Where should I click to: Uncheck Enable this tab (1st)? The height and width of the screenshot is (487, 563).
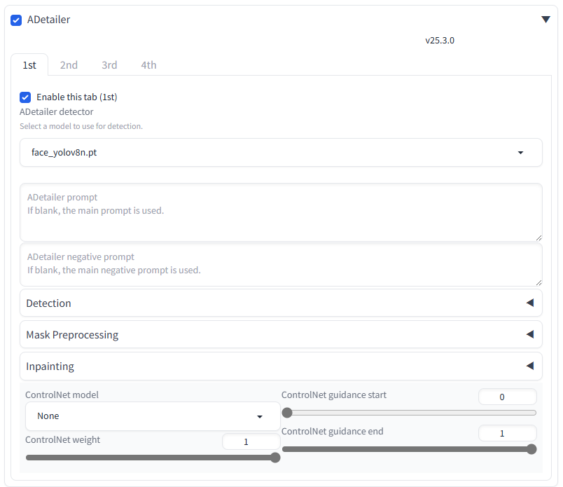click(x=25, y=97)
